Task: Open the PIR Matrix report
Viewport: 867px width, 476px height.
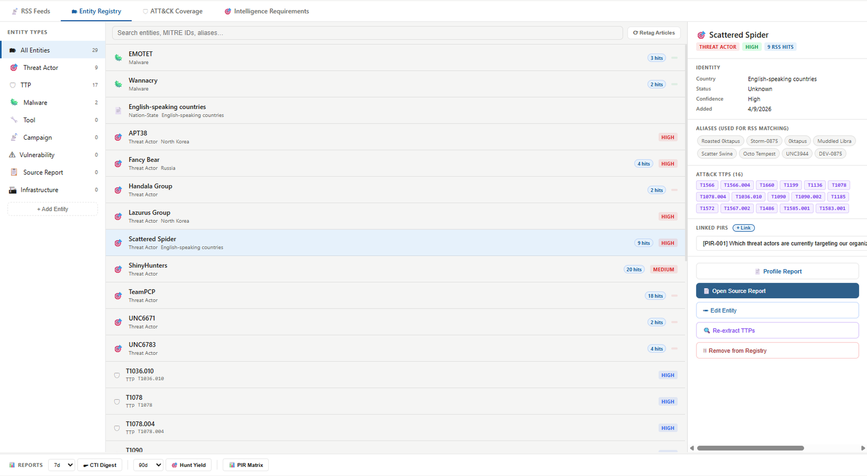Action: tap(246, 465)
